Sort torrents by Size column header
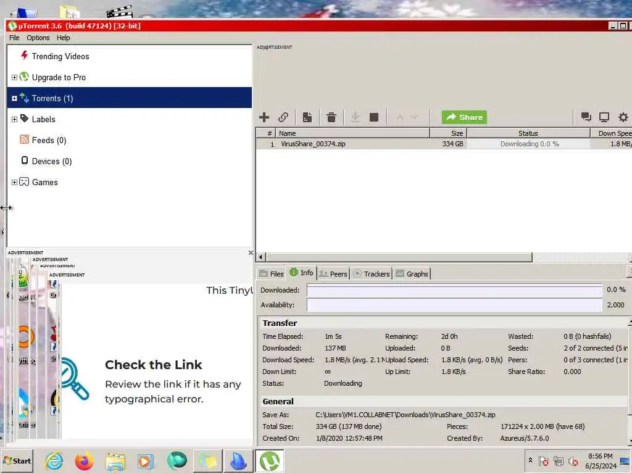 pyautogui.click(x=448, y=133)
